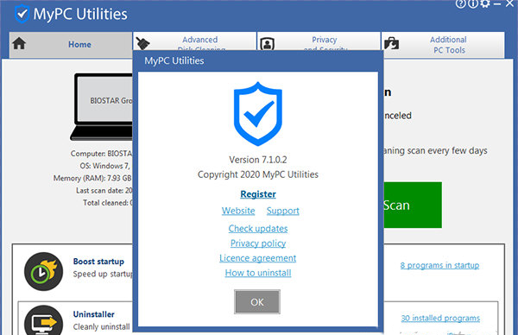The image size is (518, 335).
Task: Click the Check updates link
Action: (x=258, y=229)
